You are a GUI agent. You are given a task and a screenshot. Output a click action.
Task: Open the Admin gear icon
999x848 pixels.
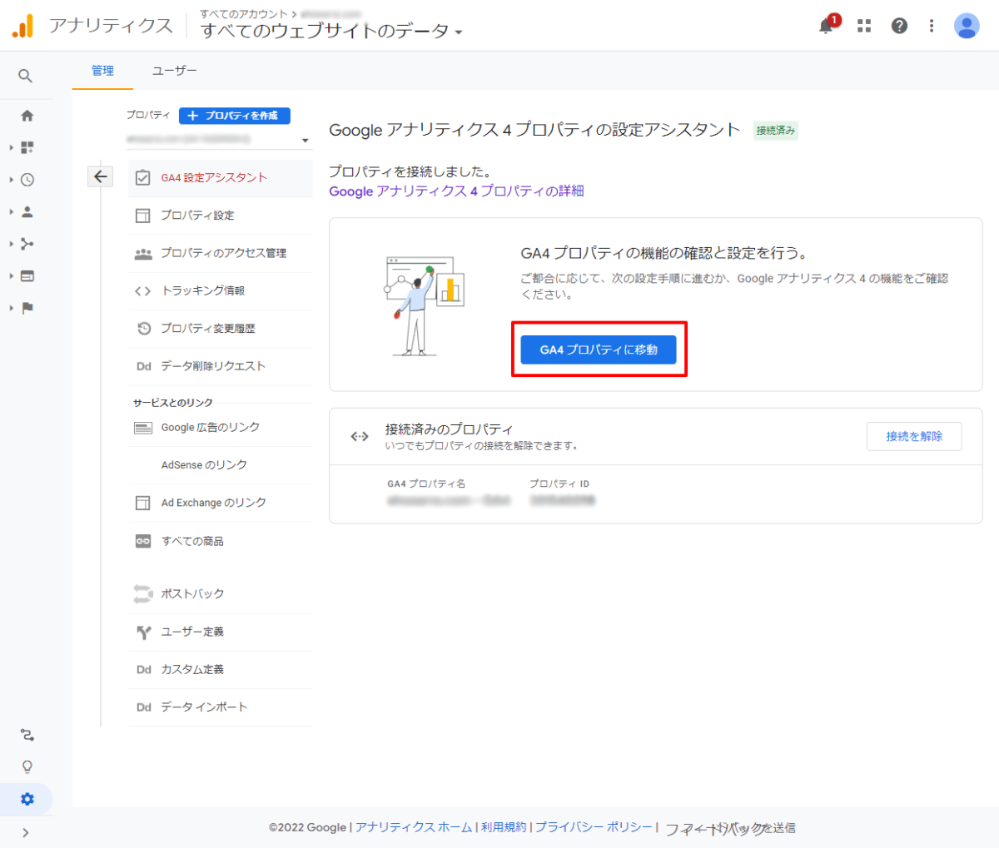tap(27, 799)
